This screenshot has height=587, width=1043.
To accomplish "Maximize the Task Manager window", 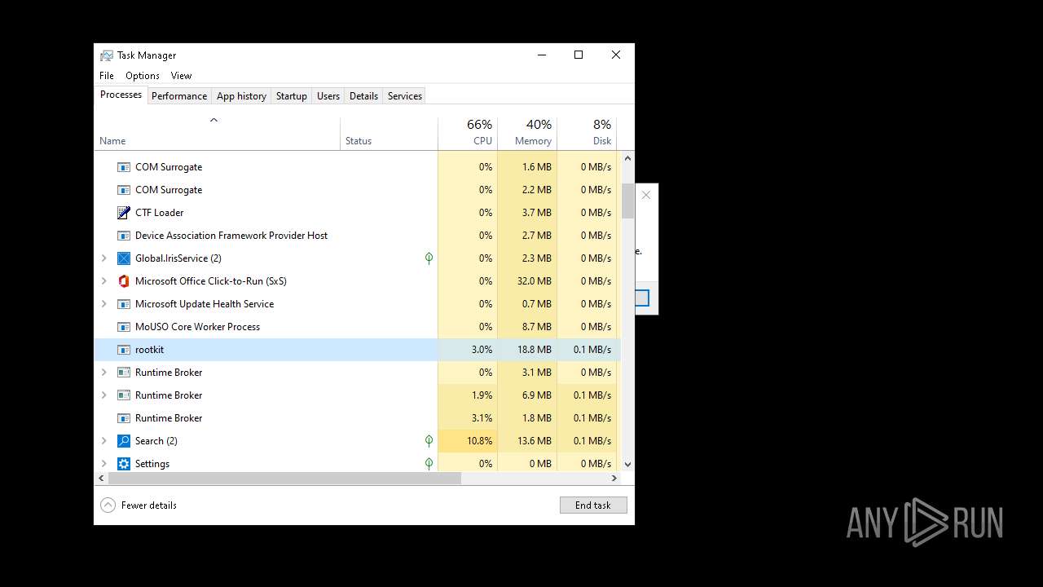I will [579, 55].
